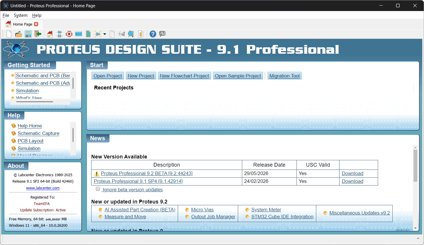Open Output Job Manager link
424x245 pixels.
click(x=213, y=217)
